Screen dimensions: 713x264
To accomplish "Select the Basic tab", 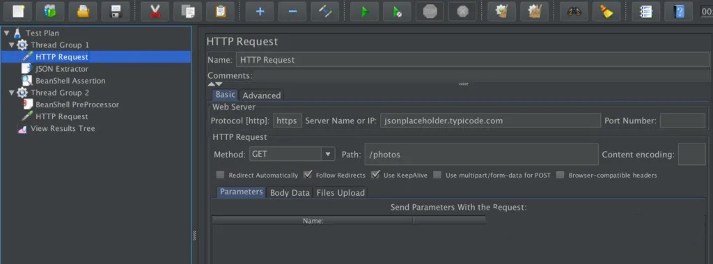I will [x=226, y=95].
